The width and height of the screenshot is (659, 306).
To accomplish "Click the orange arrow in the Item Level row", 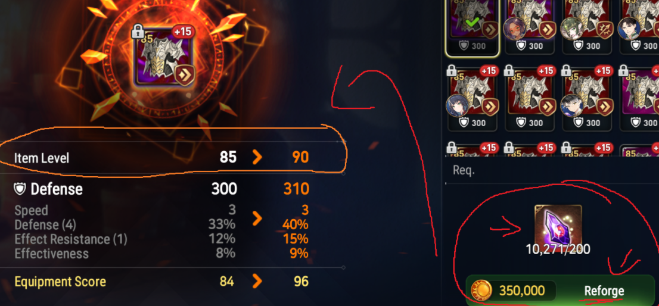I will 257,157.
